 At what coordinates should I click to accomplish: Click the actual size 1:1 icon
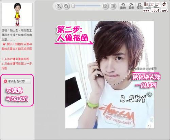pyautogui.click(x=113, y=6)
